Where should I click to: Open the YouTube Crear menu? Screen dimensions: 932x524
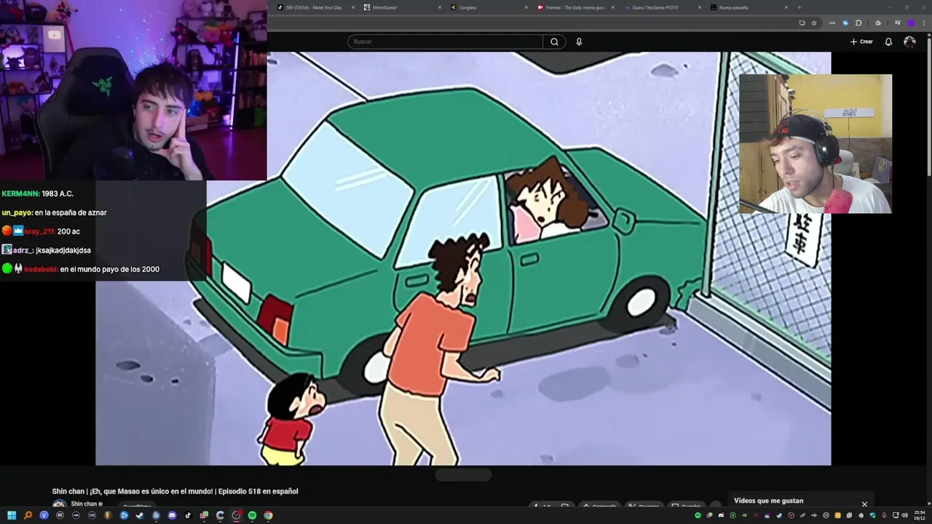[861, 41]
